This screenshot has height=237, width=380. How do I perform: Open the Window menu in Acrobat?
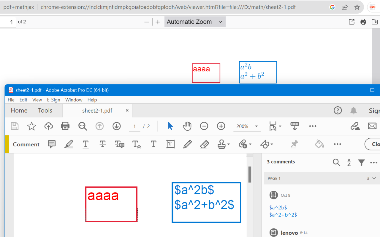point(74,100)
